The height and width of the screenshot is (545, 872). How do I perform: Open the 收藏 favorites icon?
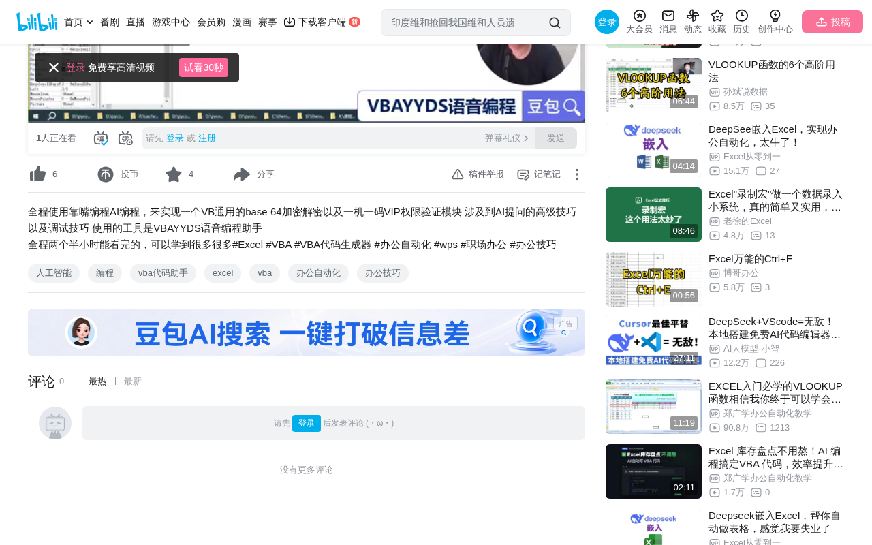click(717, 16)
